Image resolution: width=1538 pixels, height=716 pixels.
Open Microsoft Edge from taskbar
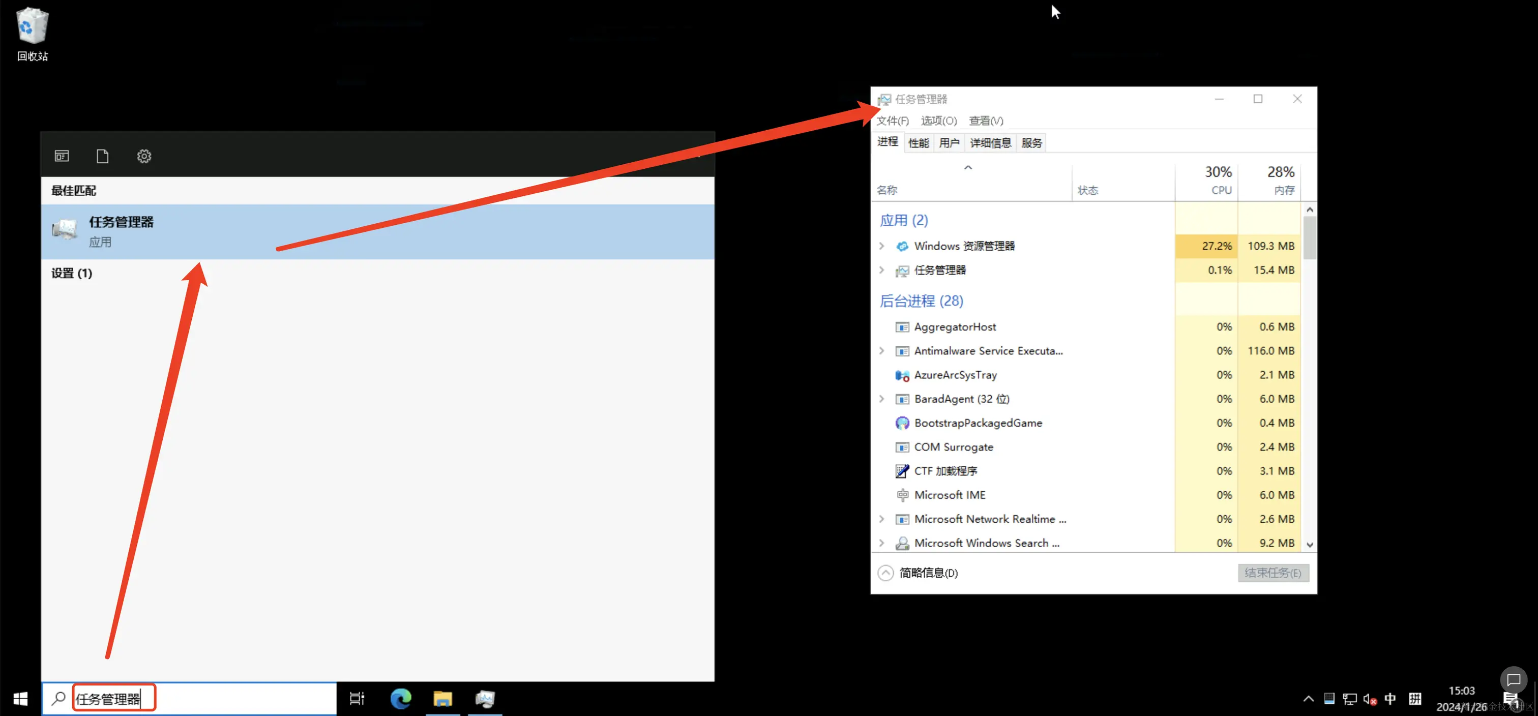coord(401,698)
